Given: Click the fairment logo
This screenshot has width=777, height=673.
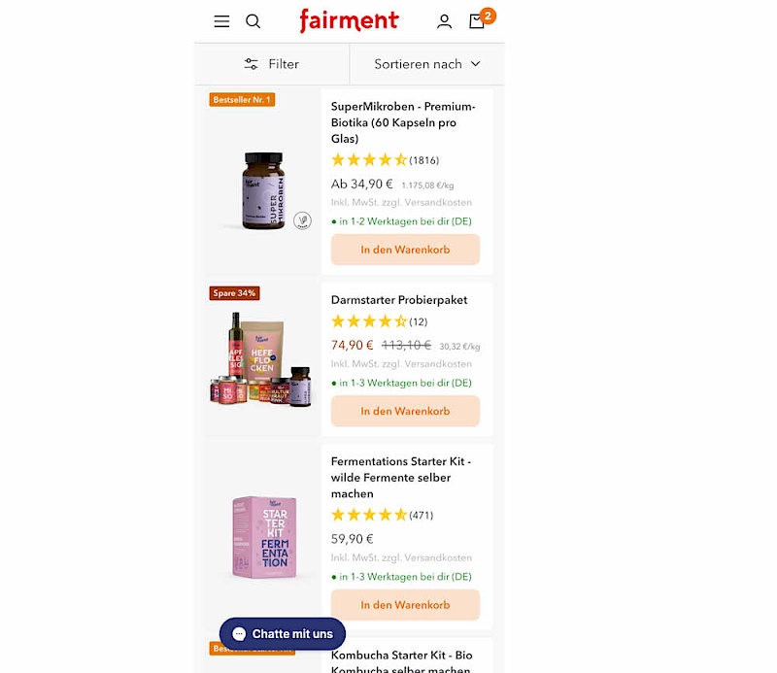Looking at the screenshot, I should coord(349,20).
